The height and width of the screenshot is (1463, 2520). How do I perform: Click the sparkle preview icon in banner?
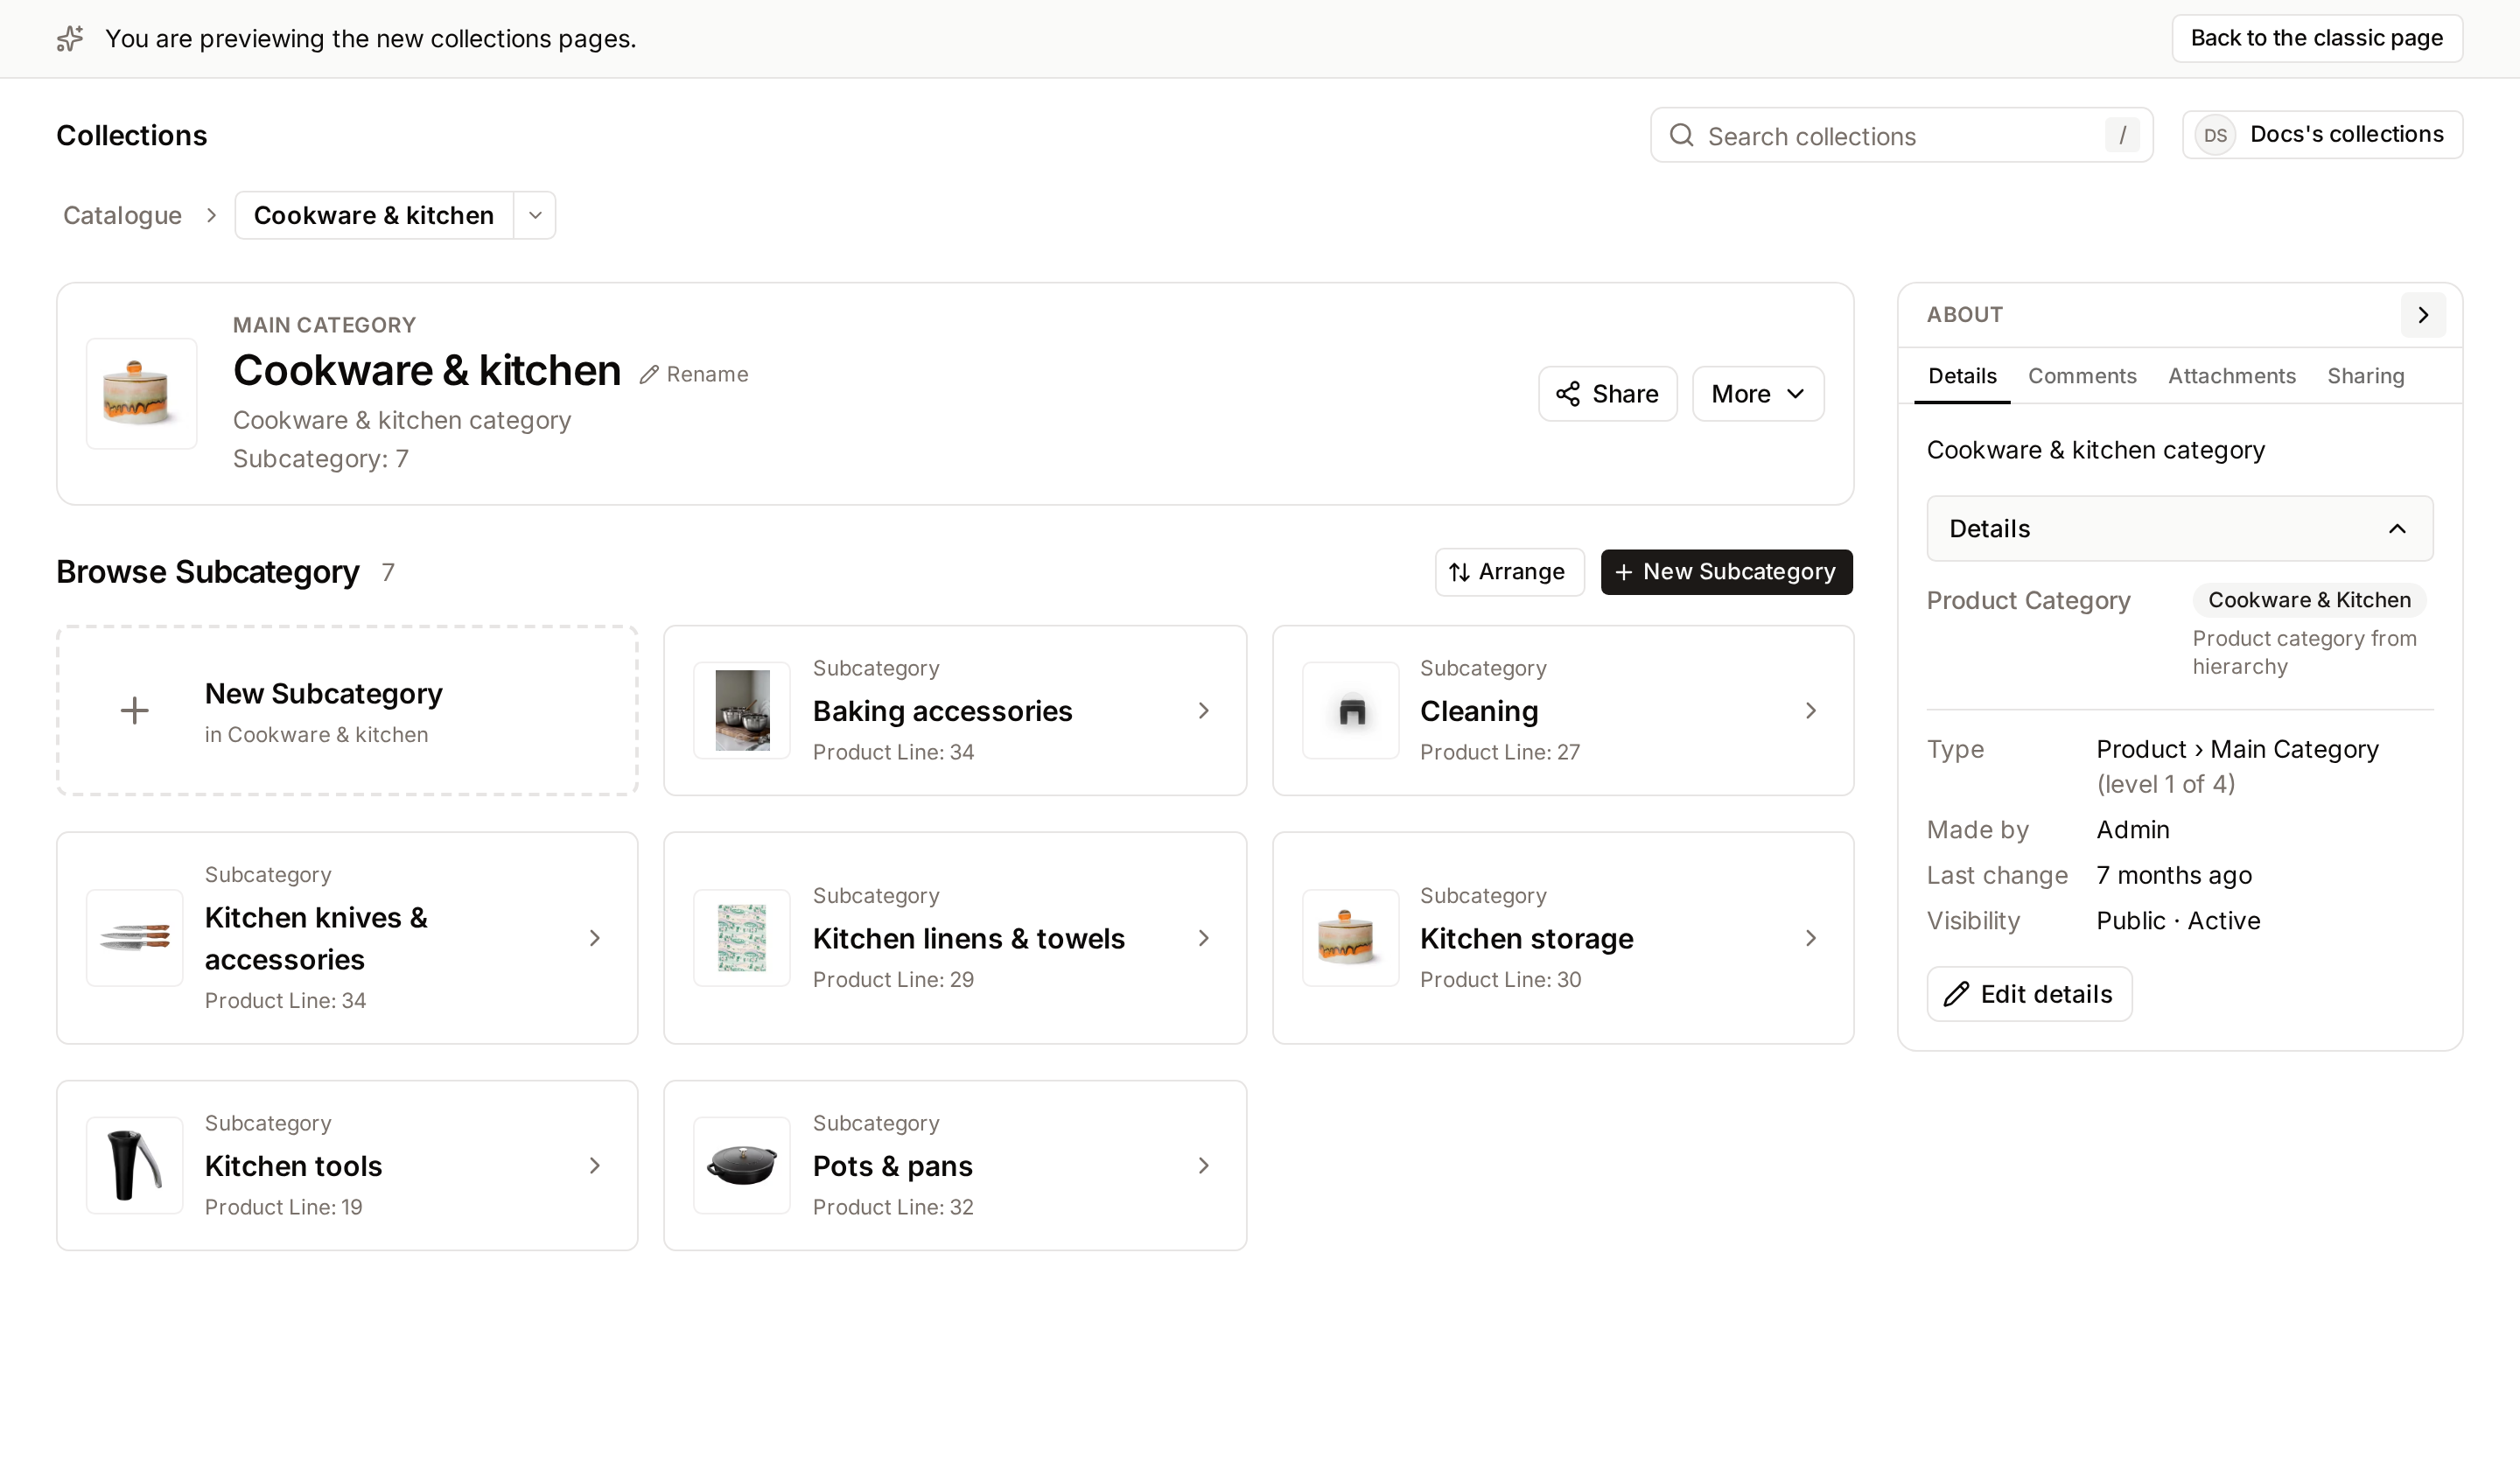pyautogui.click(x=70, y=39)
